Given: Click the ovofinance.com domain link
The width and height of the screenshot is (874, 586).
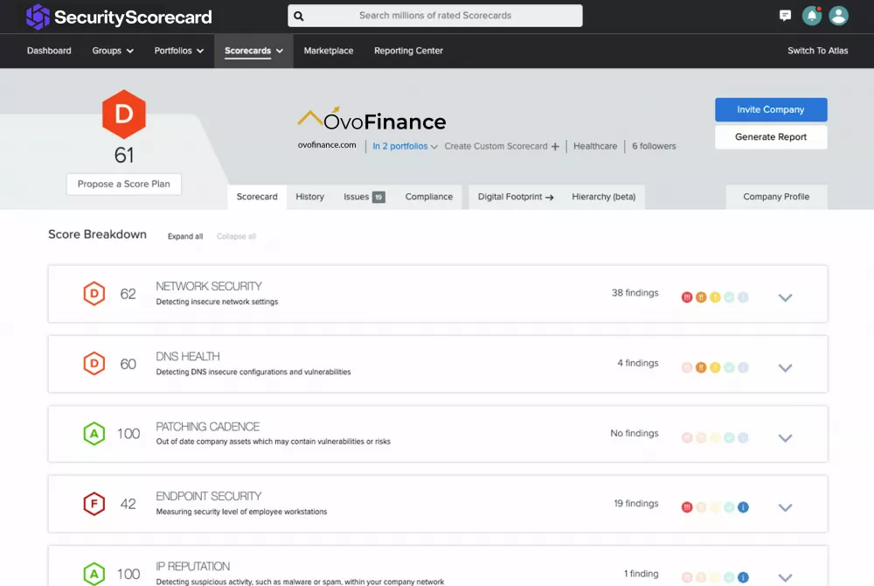Looking at the screenshot, I should pos(327,145).
